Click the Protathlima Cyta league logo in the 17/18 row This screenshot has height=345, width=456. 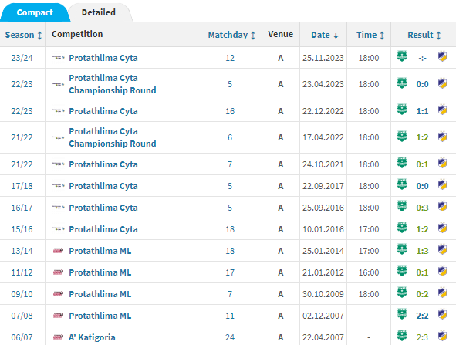(58, 185)
